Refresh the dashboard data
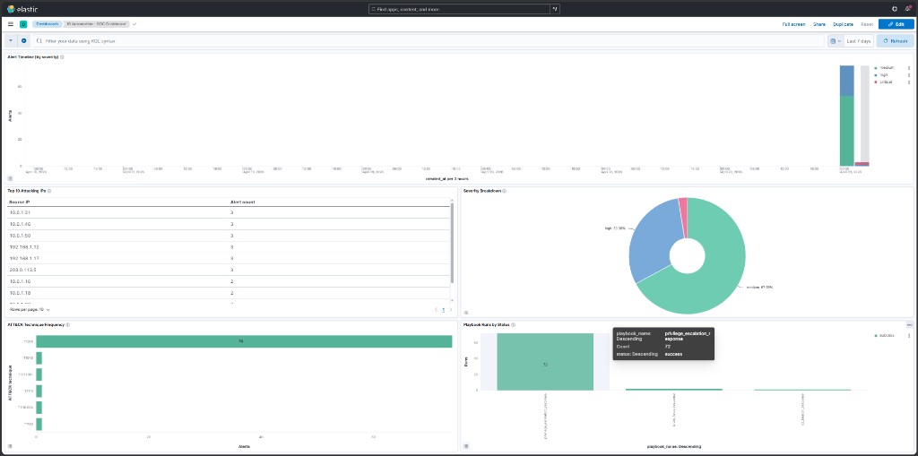This screenshot has height=456, width=918. pos(896,41)
